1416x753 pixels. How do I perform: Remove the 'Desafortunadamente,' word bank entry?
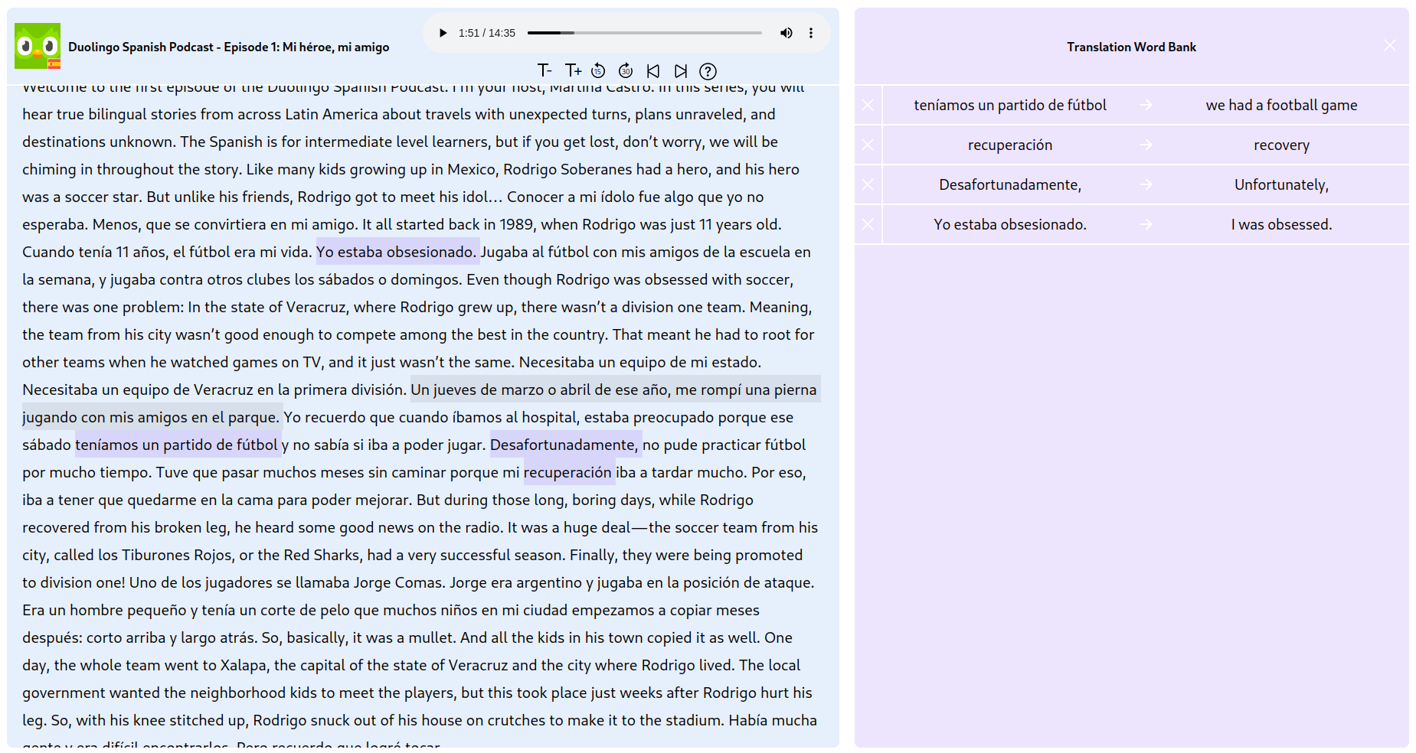tap(868, 184)
